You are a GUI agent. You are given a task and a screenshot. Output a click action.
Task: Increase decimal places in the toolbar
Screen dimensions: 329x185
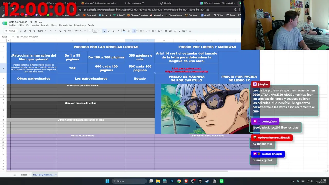point(65,31)
